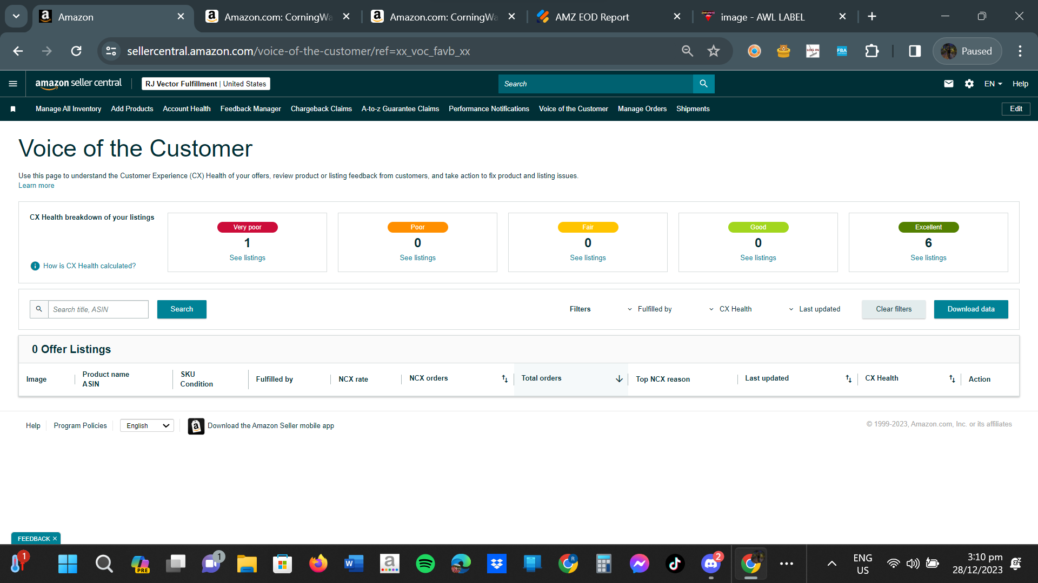Sort by Last updated arrows
1038x583 pixels.
pos(848,379)
